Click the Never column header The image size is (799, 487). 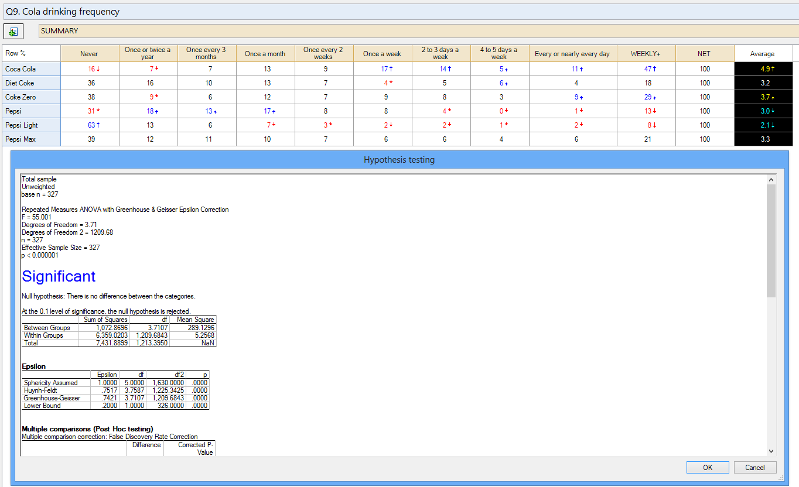click(x=89, y=54)
